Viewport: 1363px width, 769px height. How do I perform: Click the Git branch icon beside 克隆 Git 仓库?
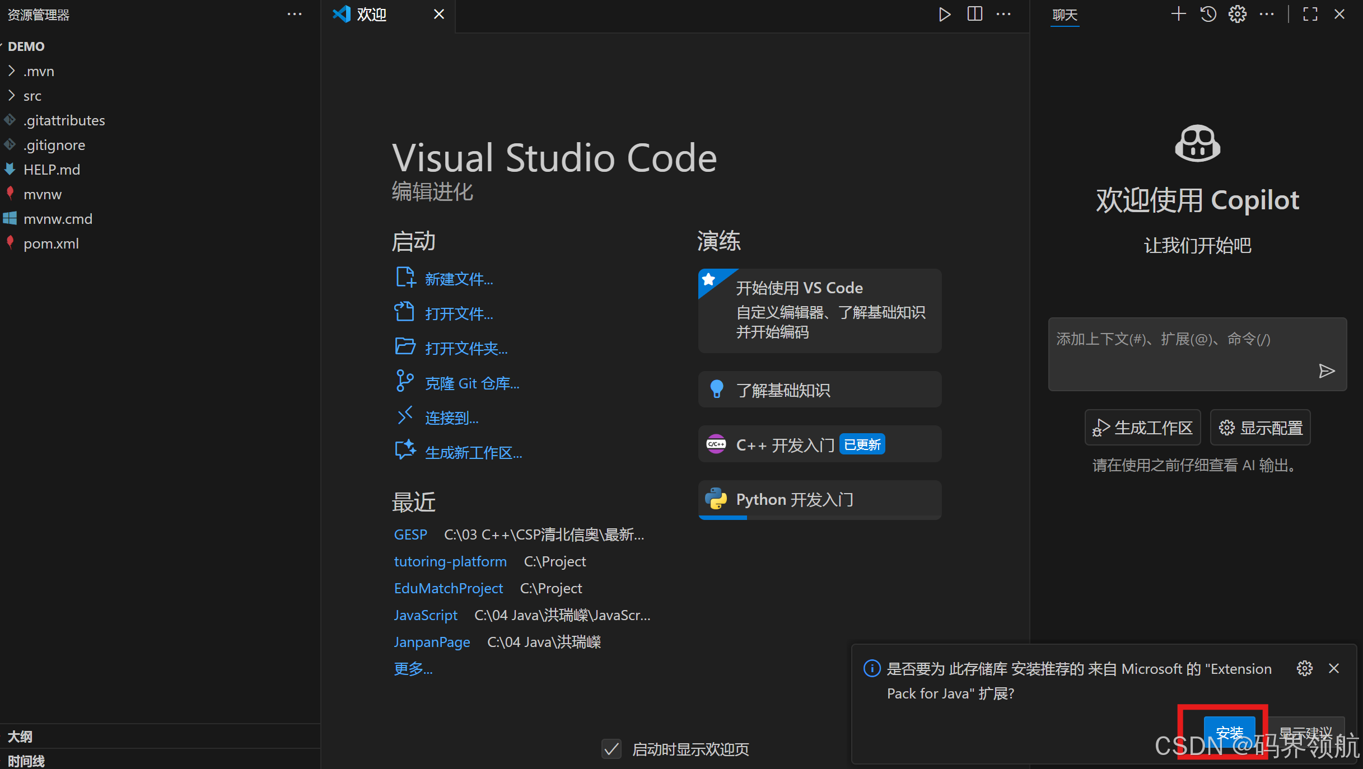pos(404,381)
